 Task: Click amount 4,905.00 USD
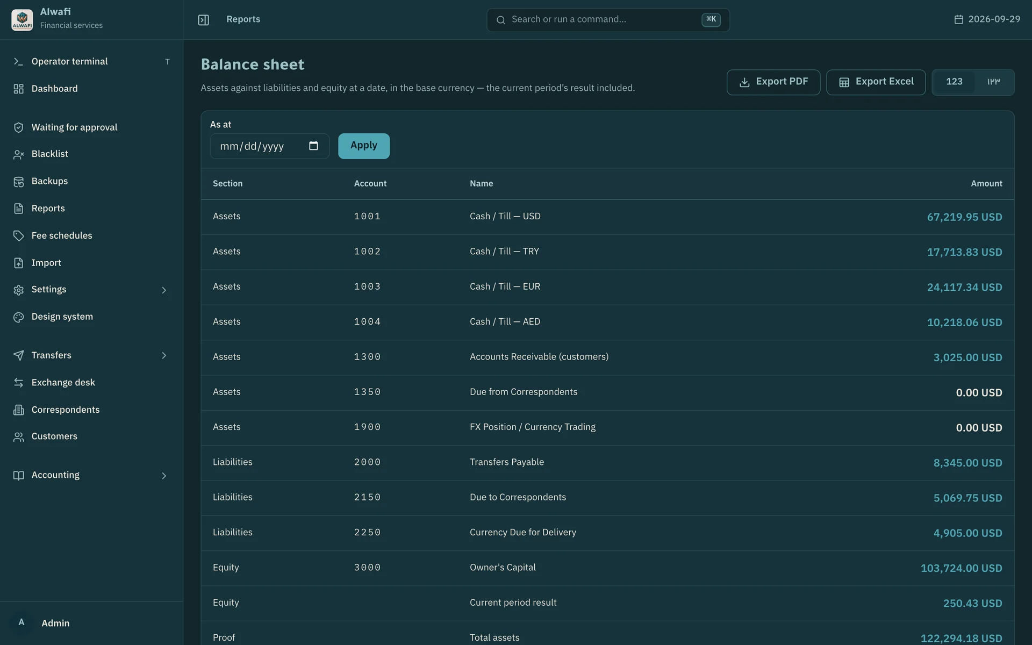[x=967, y=533]
